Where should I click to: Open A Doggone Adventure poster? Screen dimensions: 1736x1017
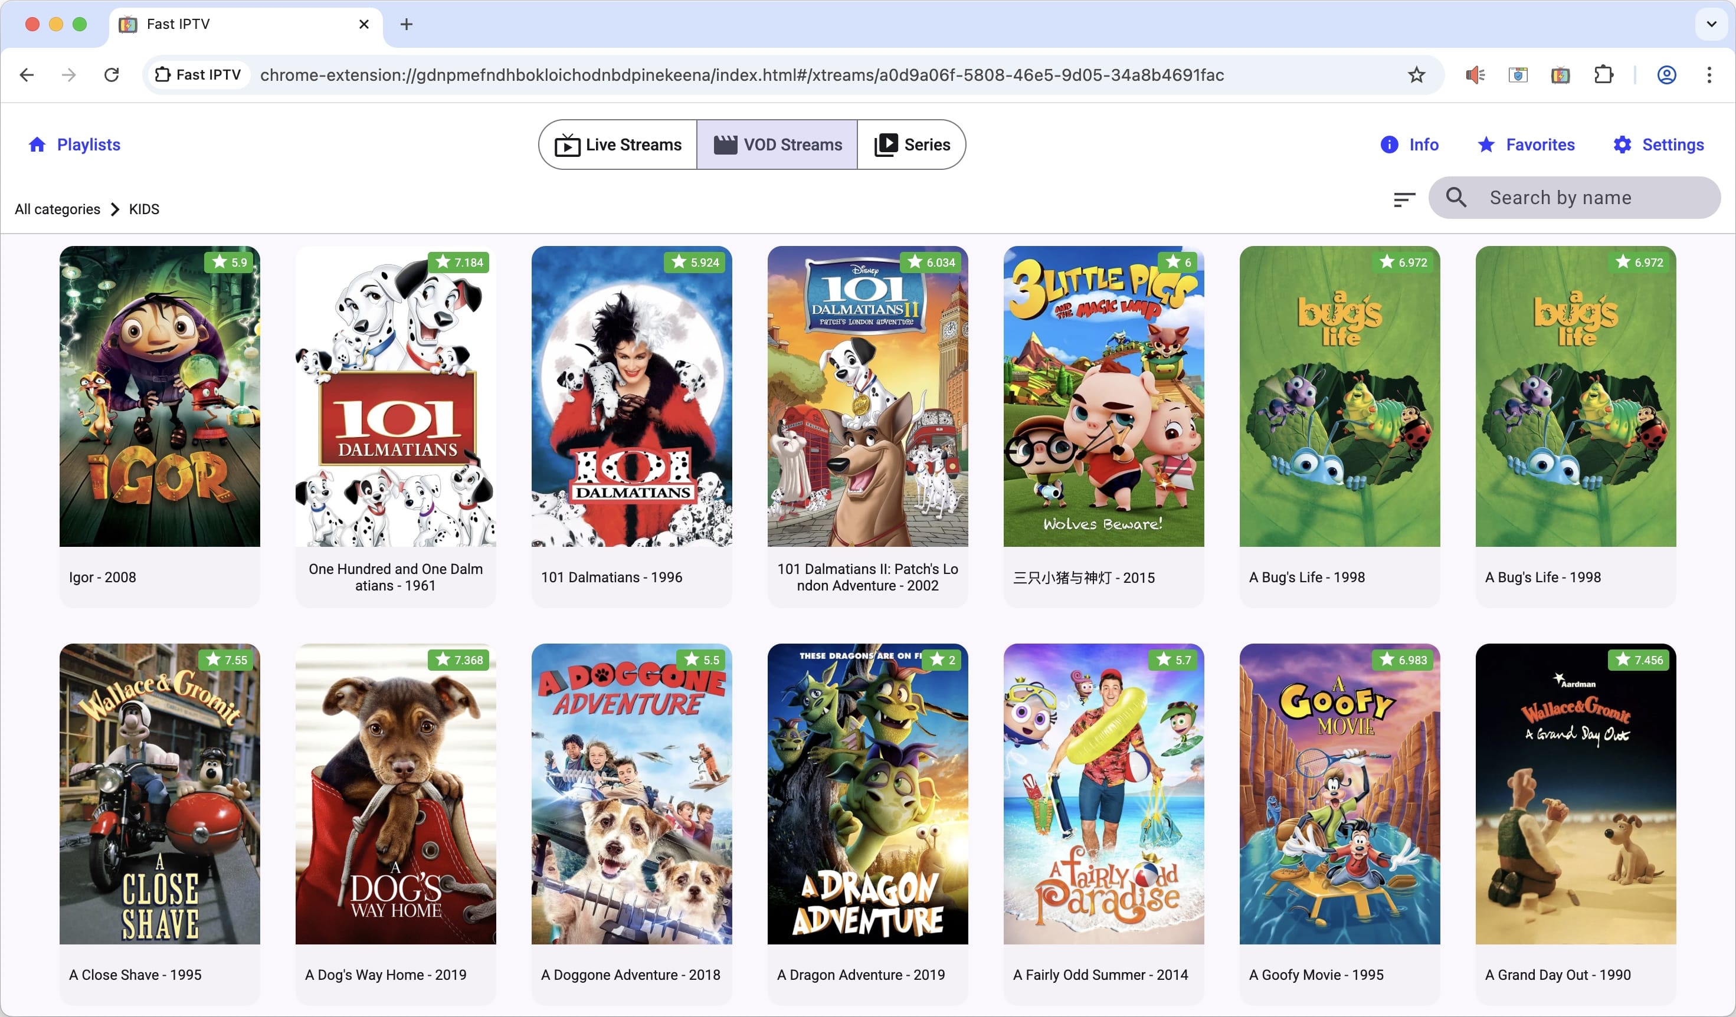pos(632,794)
